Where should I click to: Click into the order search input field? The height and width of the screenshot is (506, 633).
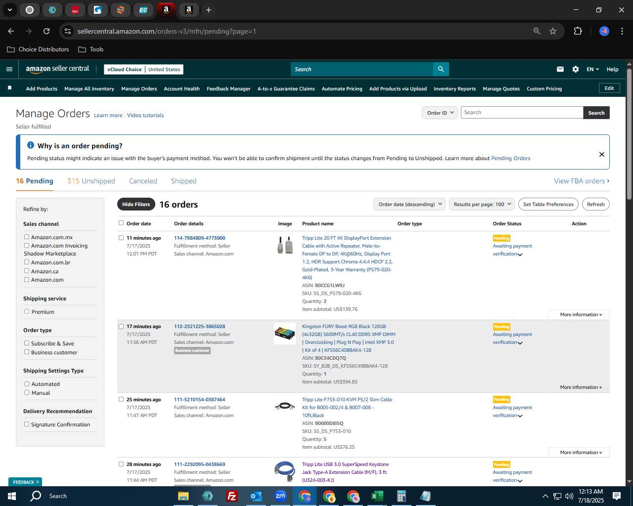tap(522, 113)
